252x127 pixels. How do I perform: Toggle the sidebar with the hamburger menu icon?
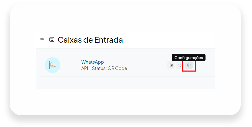[x=42, y=40]
